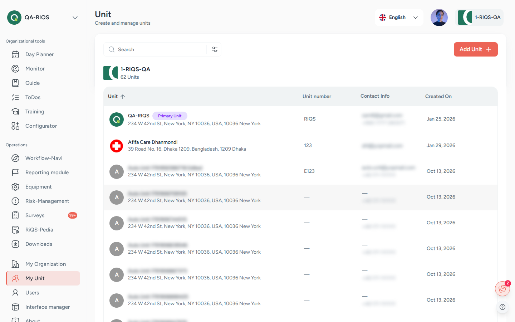Go to the Monitor menu item
This screenshot has width=515, height=322.
pyautogui.click(x=43, y=69)
